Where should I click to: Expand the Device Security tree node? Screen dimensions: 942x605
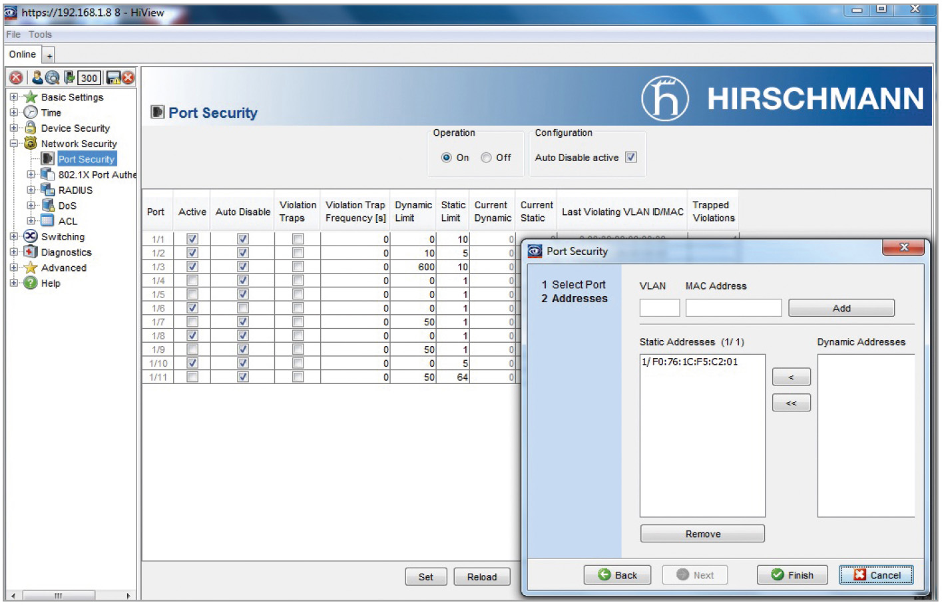pos(13,128)
